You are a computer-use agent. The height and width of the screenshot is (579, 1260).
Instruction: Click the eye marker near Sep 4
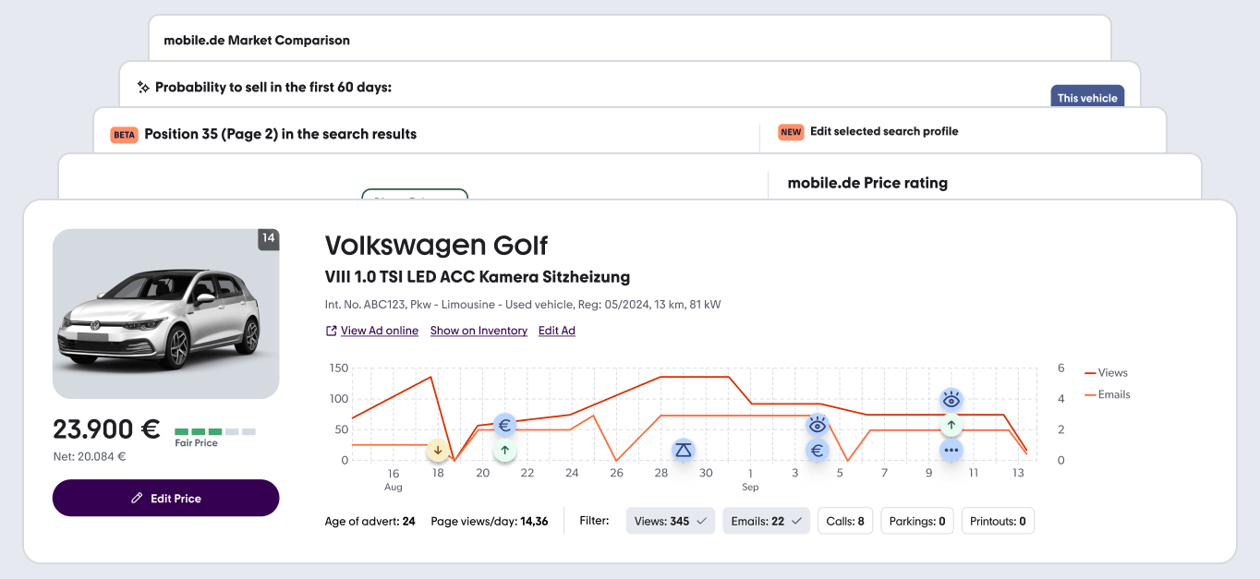point(817,426)
